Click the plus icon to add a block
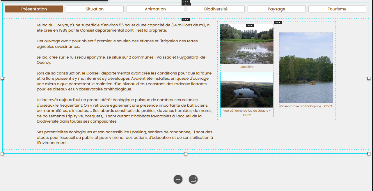 [178, 179]
